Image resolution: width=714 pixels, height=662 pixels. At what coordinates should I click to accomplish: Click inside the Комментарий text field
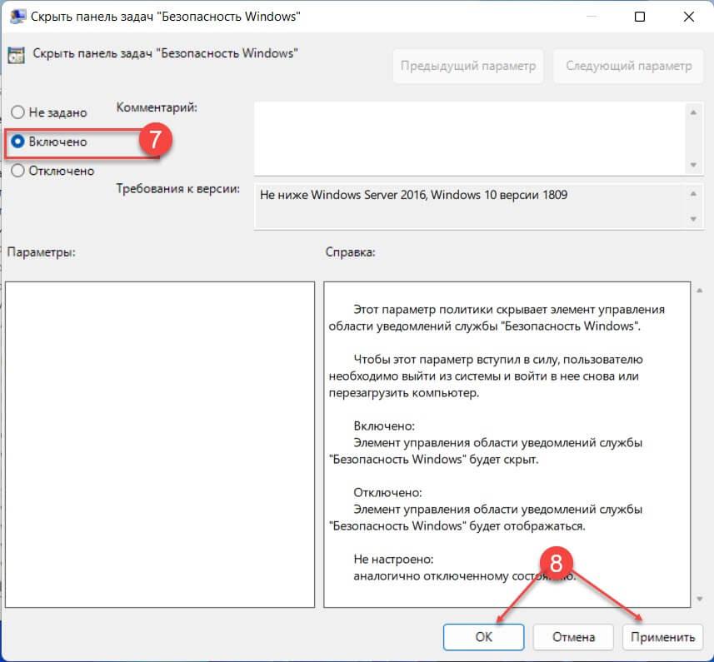click(x=469, y=138)
